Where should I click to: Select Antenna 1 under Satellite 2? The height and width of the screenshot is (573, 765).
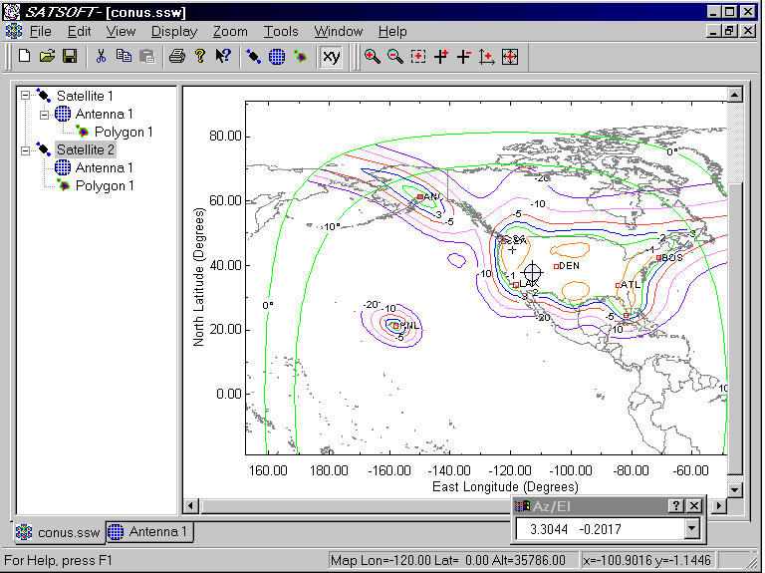click(104, 167)
